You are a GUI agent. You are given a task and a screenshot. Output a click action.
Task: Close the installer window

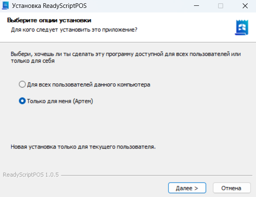click(245, 6)
